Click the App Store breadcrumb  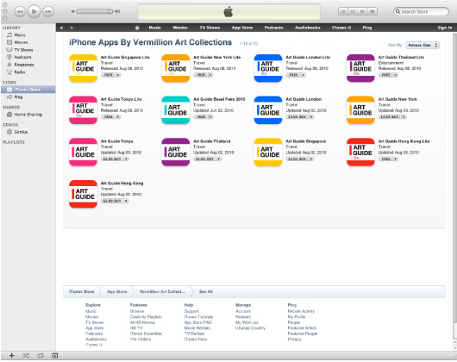[117, 291]
